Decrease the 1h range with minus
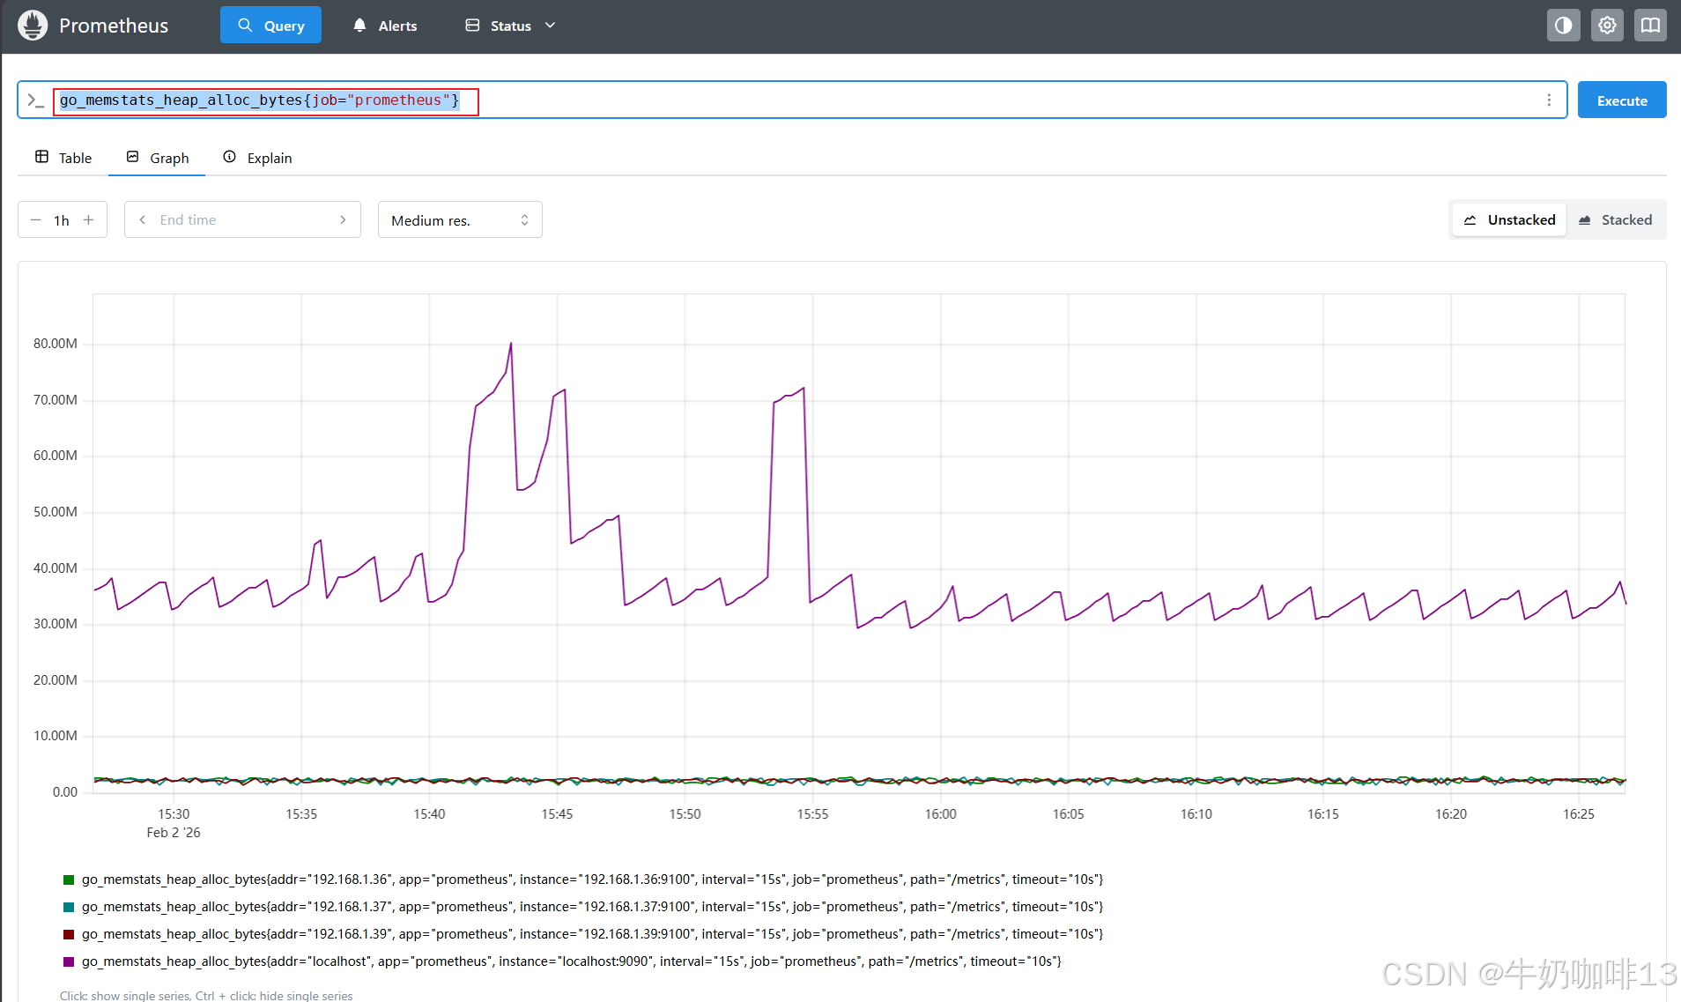Screen dimensions: 1681x1002 pyautogui.click(x=35, y=220)
